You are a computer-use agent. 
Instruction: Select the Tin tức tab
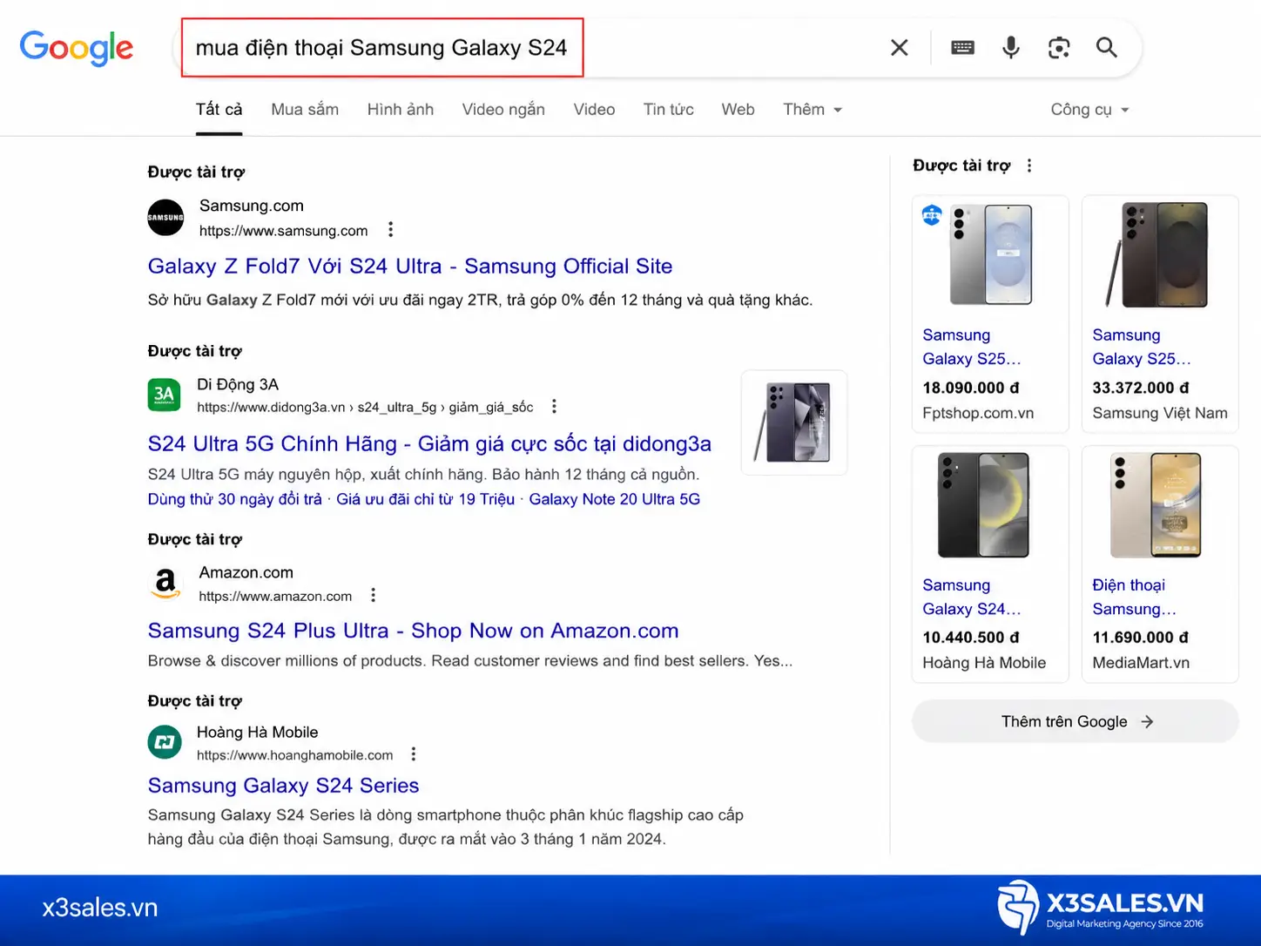coord(669,110)
